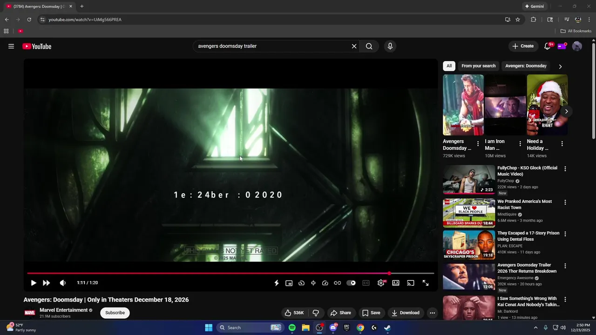
Task: Open the account avatar menu
Action: point(577,46)
